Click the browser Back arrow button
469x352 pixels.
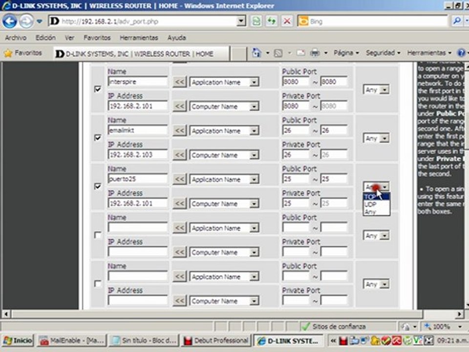tap(9, 21)
